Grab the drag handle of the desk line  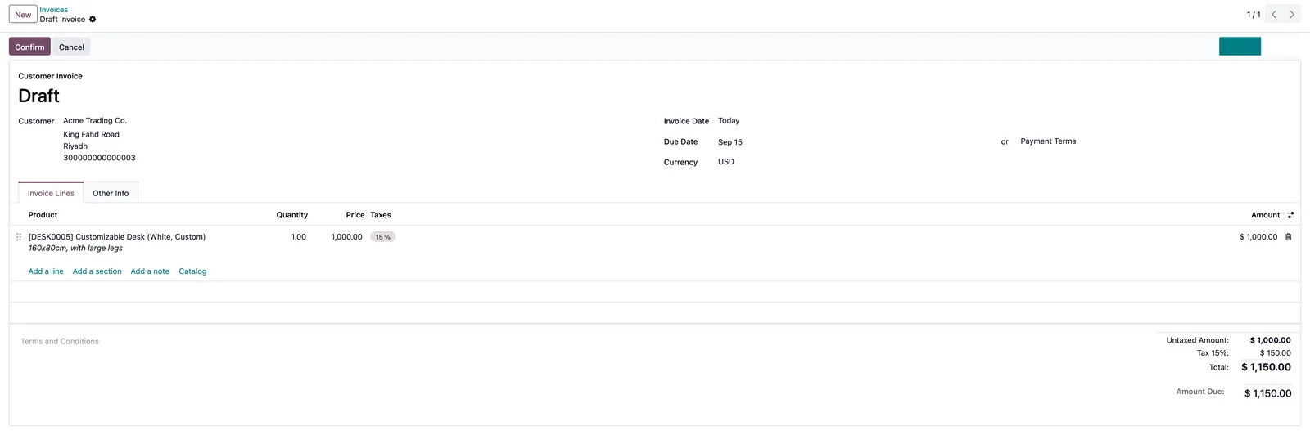coord(19,237)
